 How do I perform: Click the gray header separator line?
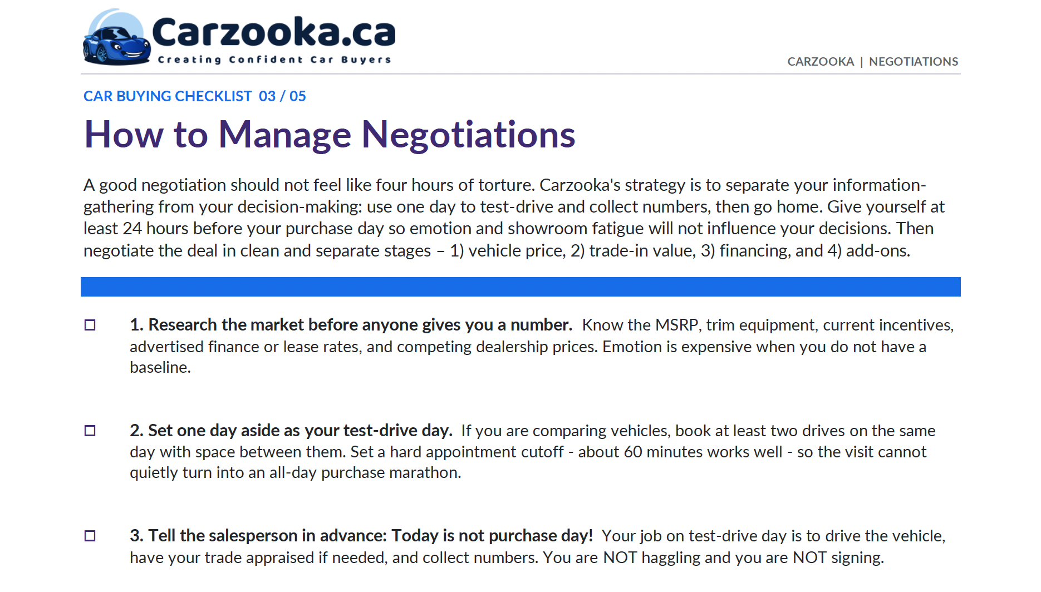click(x=520, y=73)
